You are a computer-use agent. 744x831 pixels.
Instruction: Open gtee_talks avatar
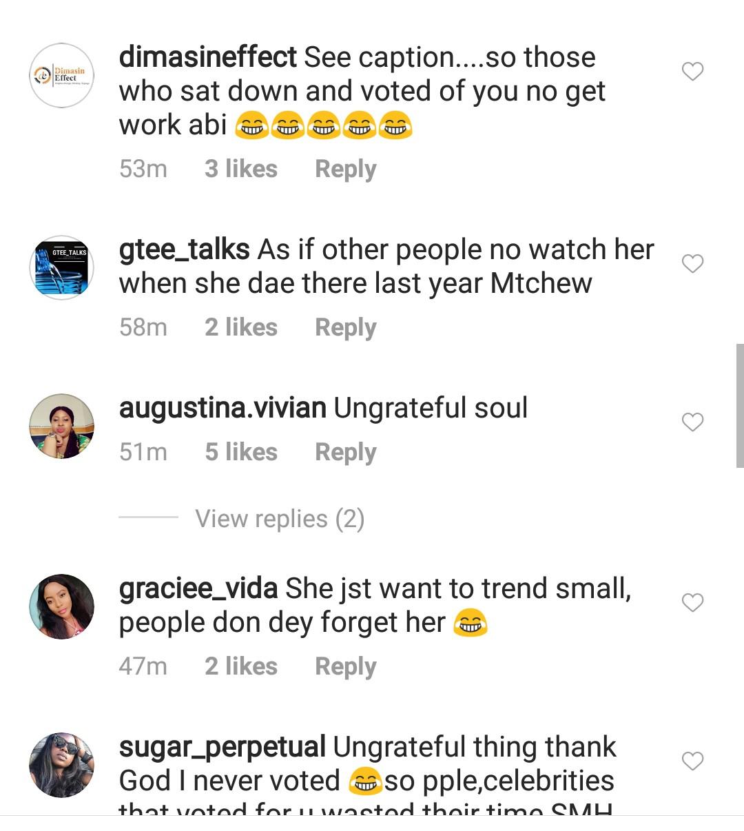coord(62,267)
